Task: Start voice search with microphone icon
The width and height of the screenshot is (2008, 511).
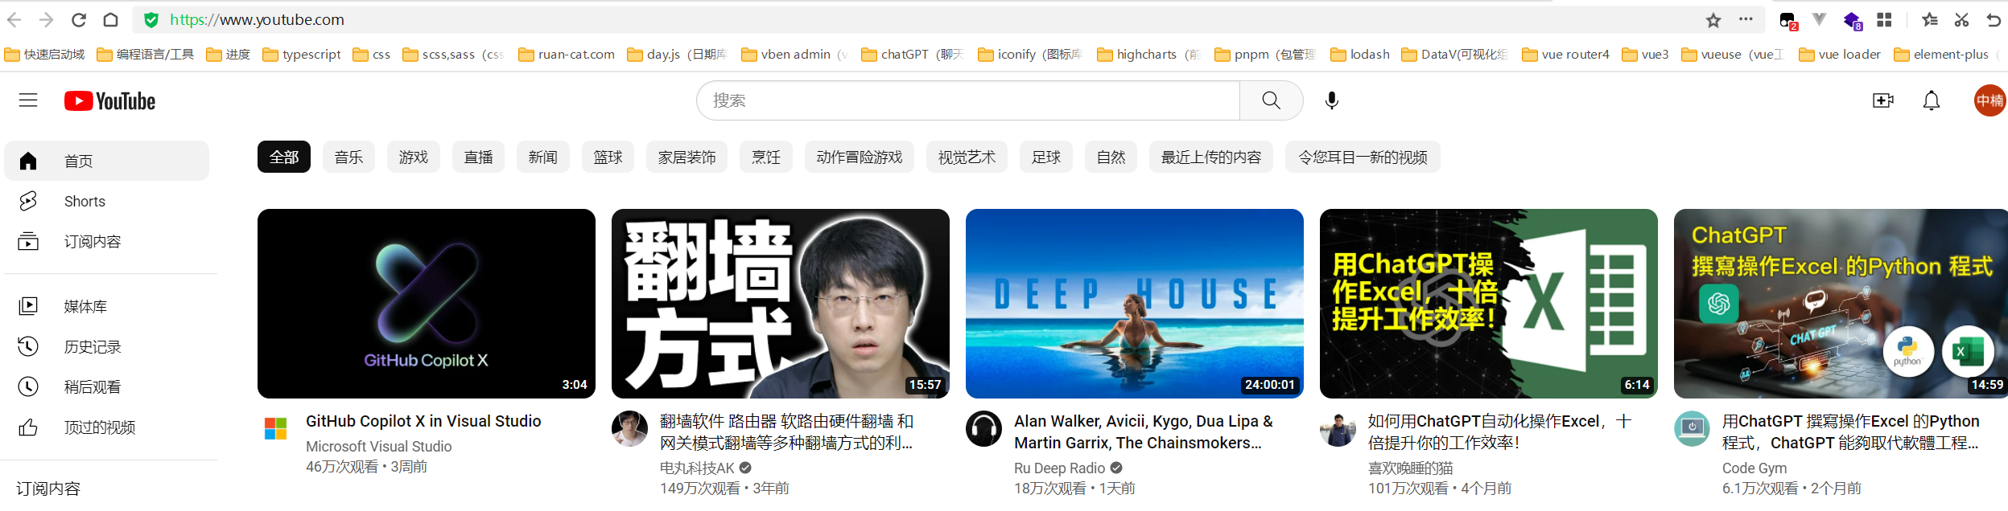Action: click(x=1332, y=100)
